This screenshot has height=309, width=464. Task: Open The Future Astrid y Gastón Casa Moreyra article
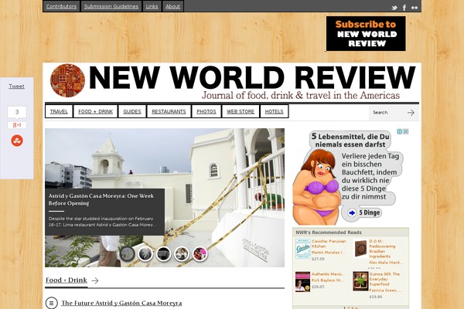(x=121, y=303)
